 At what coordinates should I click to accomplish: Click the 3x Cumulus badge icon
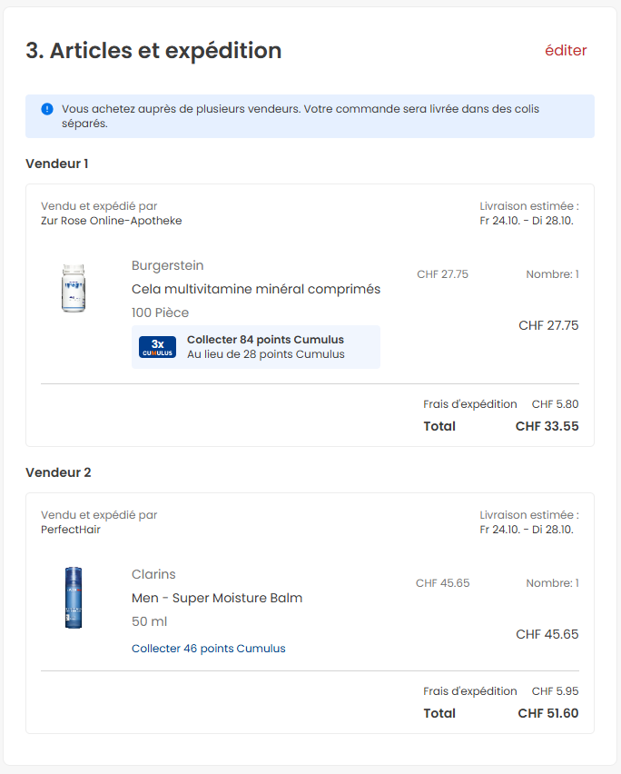[x=157, y=347]
